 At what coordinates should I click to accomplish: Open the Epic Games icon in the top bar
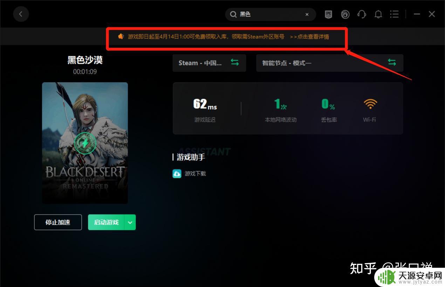328,14
